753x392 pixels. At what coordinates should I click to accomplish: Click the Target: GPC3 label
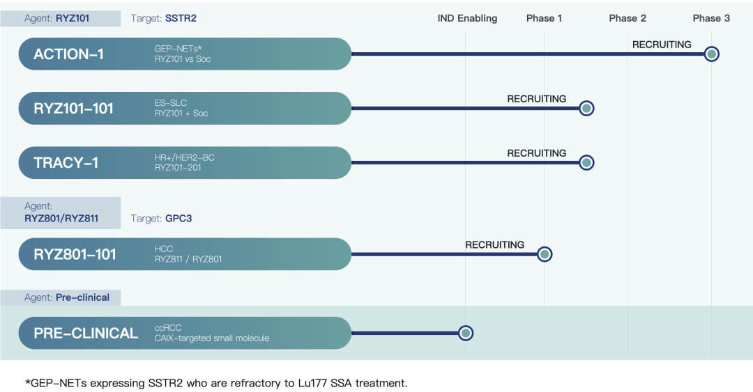tap(161, 219)
